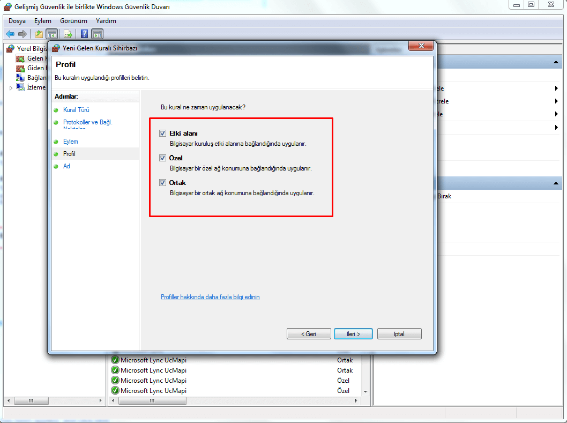Disable the Ortak profile checkbox
567x423 pixels.
(162, 183)
